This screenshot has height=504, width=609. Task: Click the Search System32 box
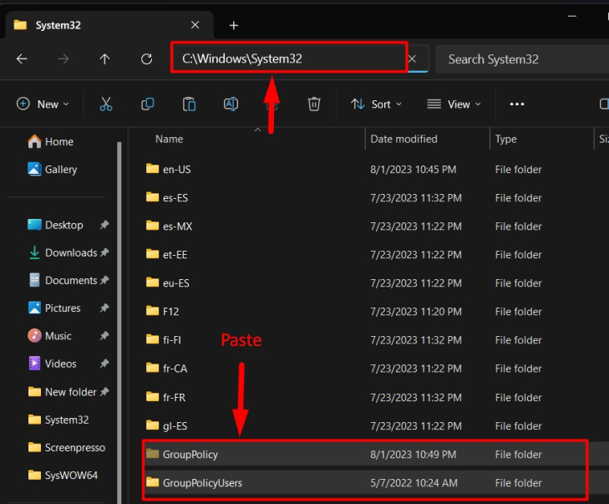click(x=518, y=59)
